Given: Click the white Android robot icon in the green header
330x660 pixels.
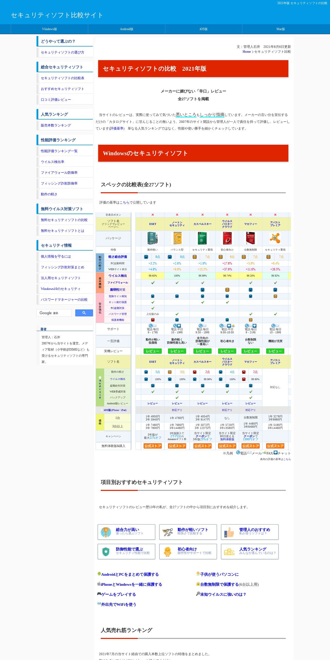Looking at the screenshot, I should pos(100,378).
